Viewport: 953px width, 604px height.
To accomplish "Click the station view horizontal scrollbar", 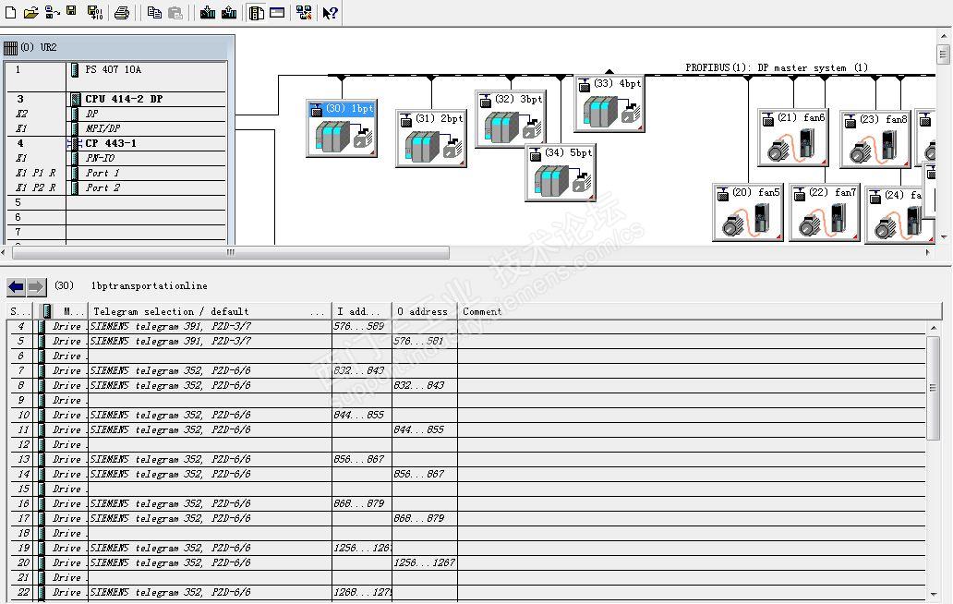I will (x=231, y=252).
